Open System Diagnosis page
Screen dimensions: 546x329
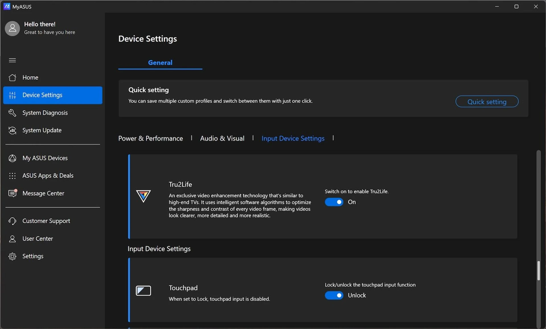[x=53, y=113]
